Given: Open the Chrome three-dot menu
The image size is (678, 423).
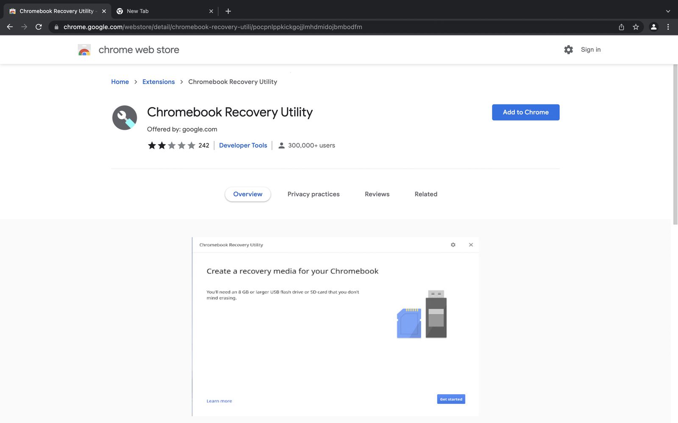Looking at the screenshot, I should (668, 27).
